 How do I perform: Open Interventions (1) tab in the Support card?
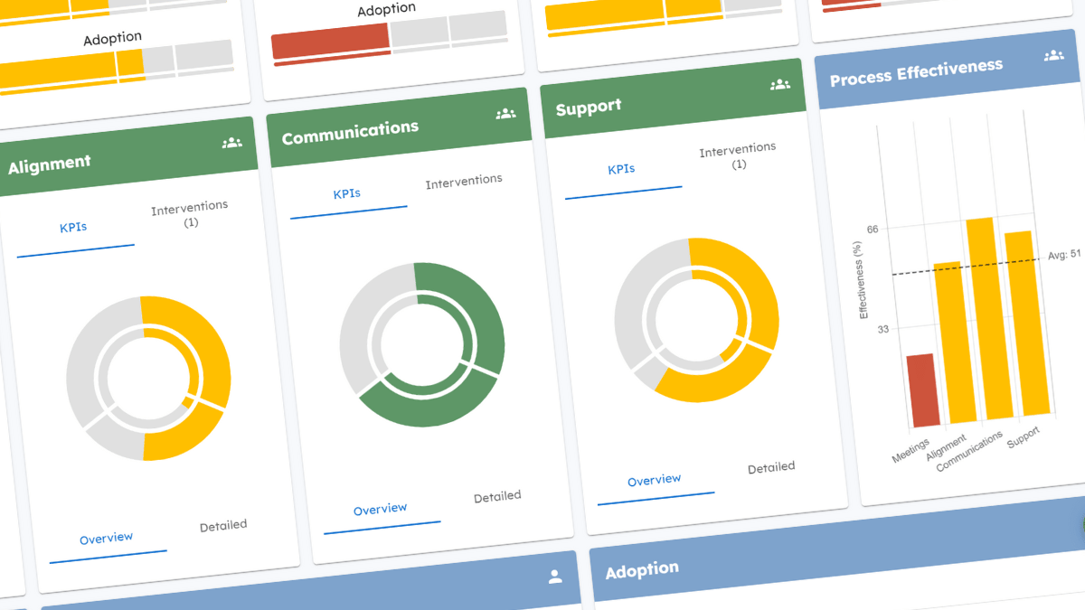pos(738,156)
